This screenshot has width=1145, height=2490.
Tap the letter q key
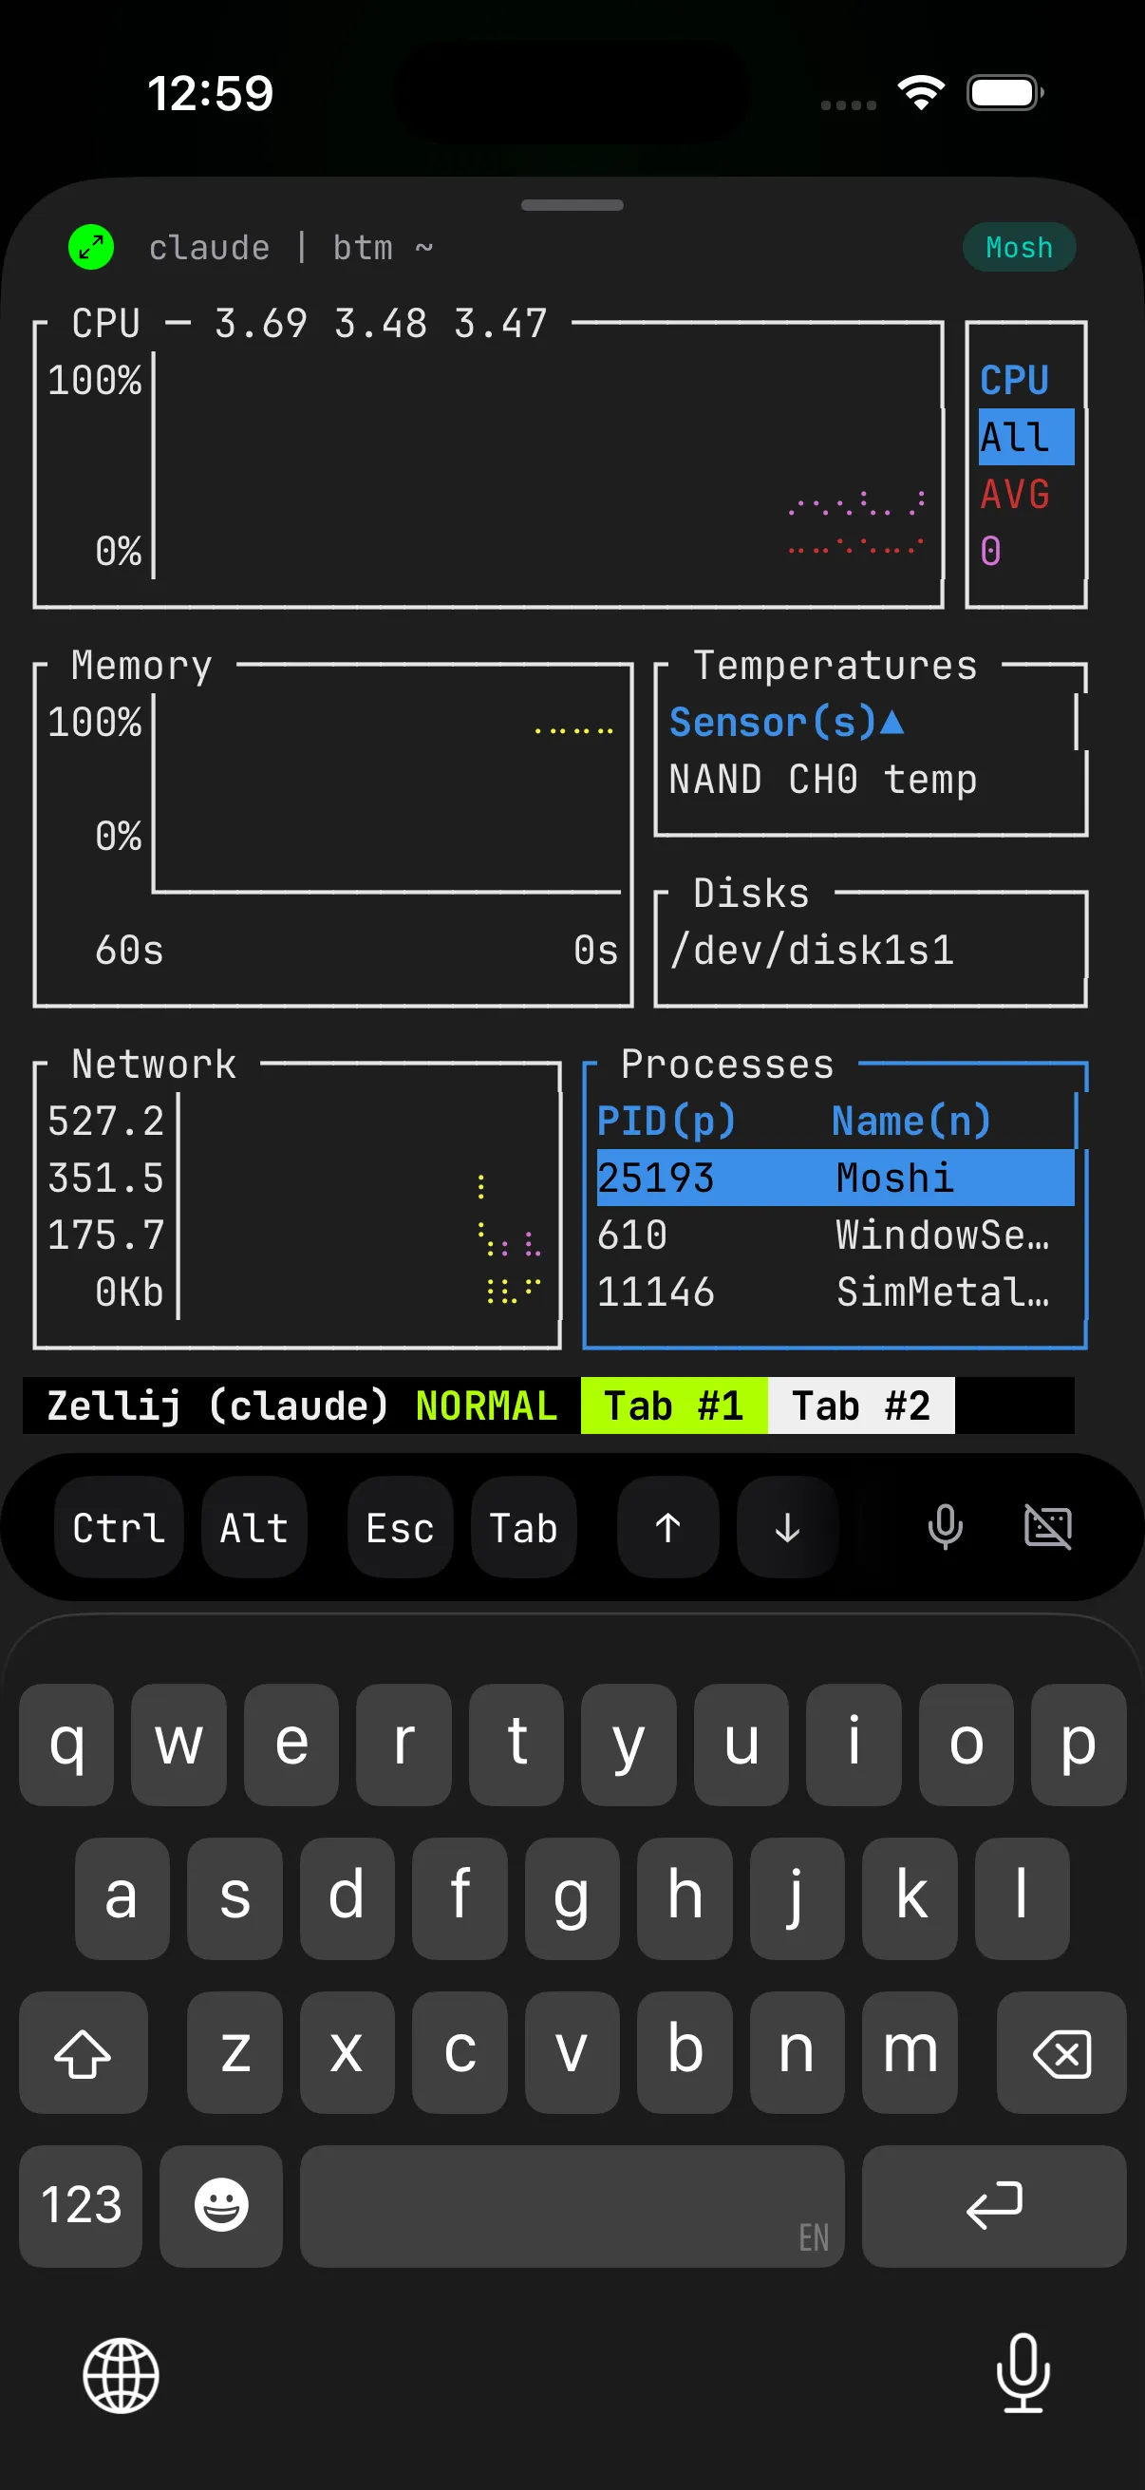66,1744
